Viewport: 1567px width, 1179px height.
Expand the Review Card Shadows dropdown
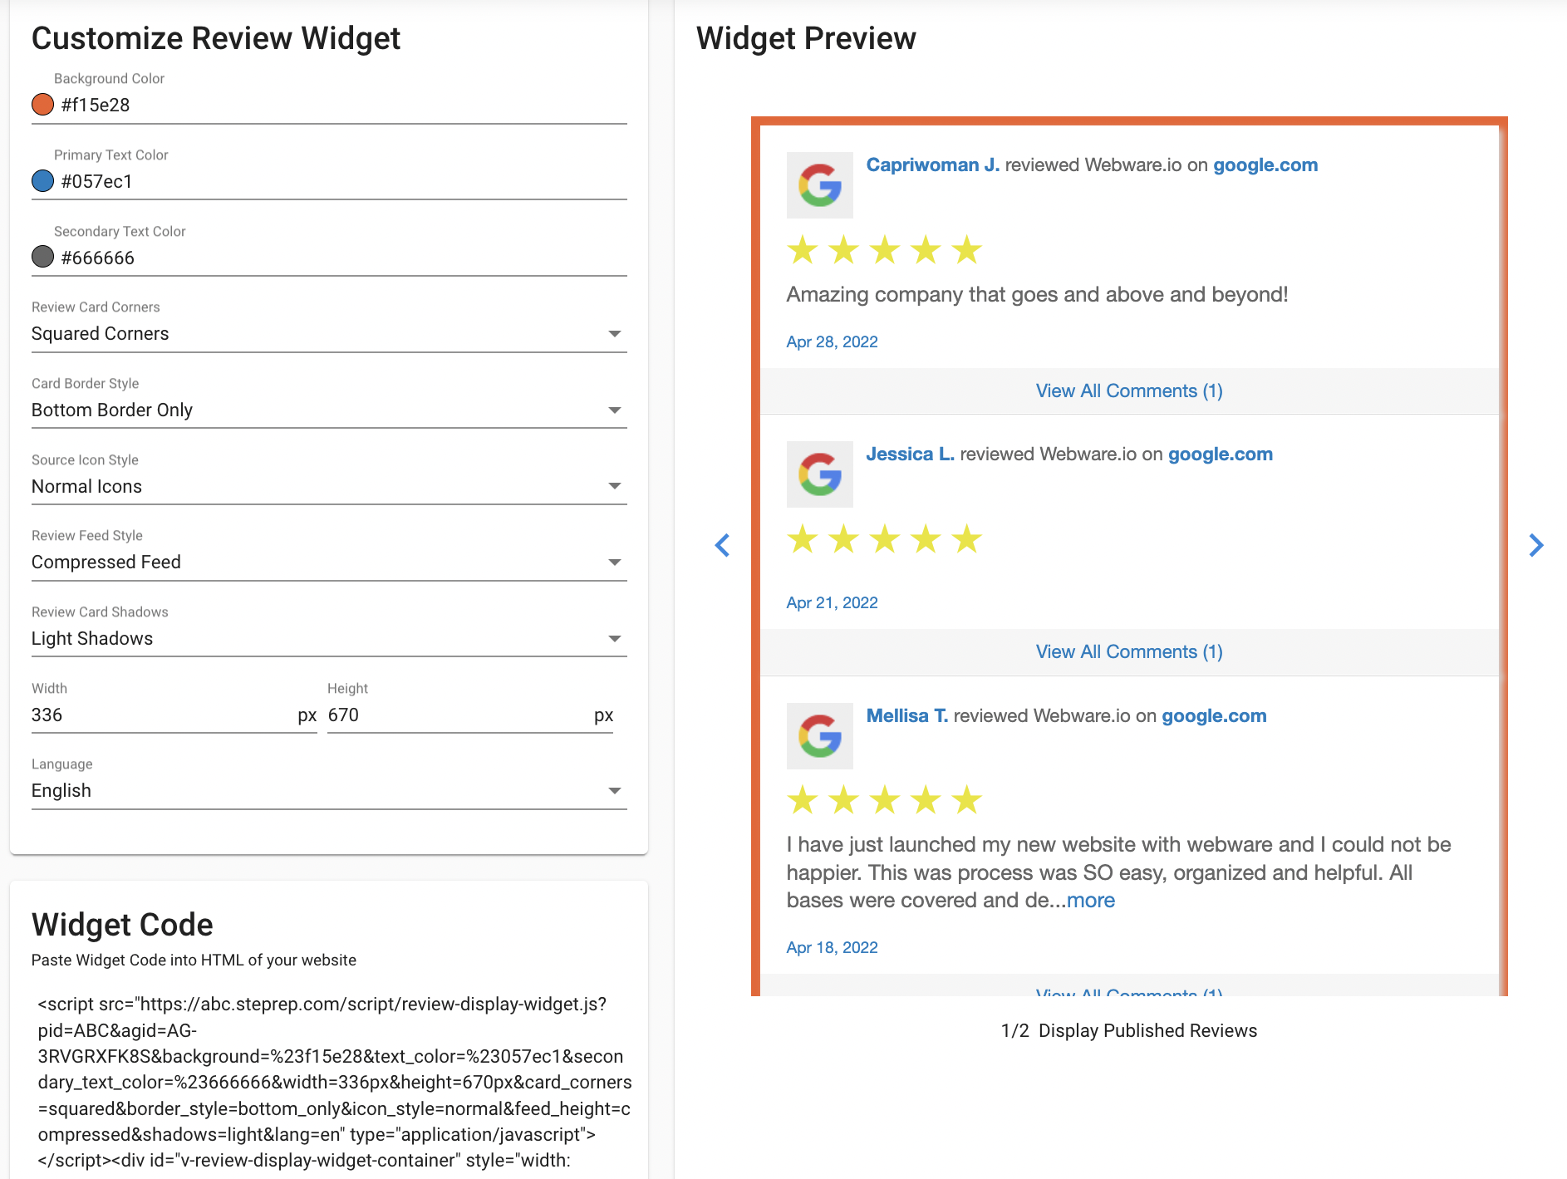click(329, 639)
